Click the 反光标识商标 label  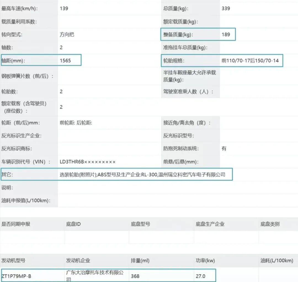pos(17,149)
